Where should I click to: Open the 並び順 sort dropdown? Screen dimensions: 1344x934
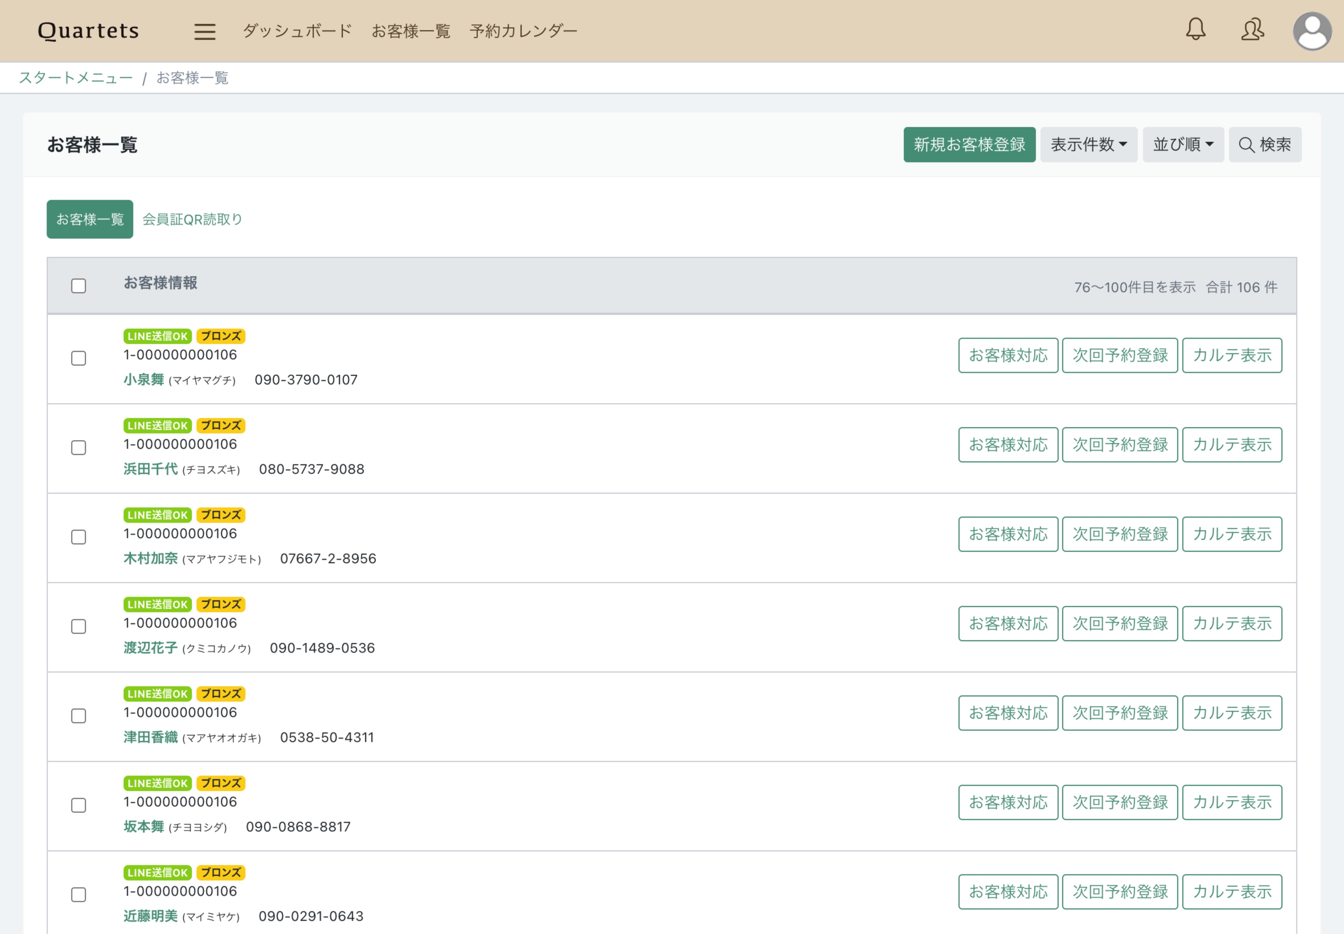click(x=1183, y=145)
